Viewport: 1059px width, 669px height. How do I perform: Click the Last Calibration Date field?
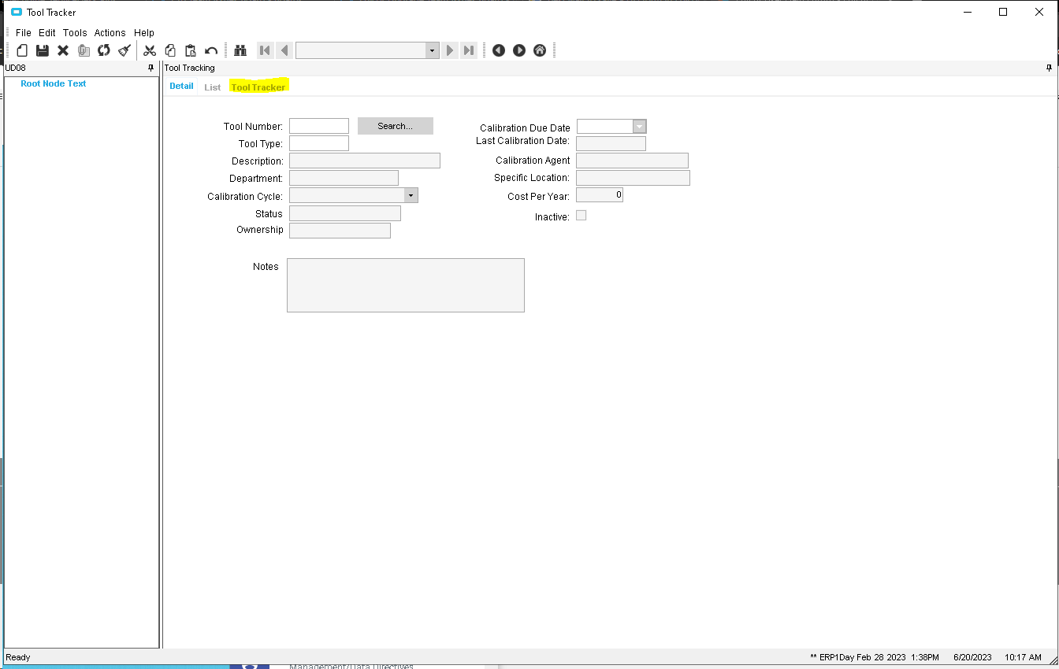(611, 143)
